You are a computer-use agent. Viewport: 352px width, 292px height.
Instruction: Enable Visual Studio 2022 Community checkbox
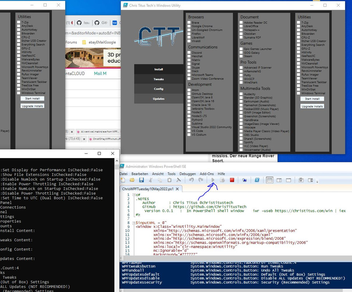[x=189, y=127]
